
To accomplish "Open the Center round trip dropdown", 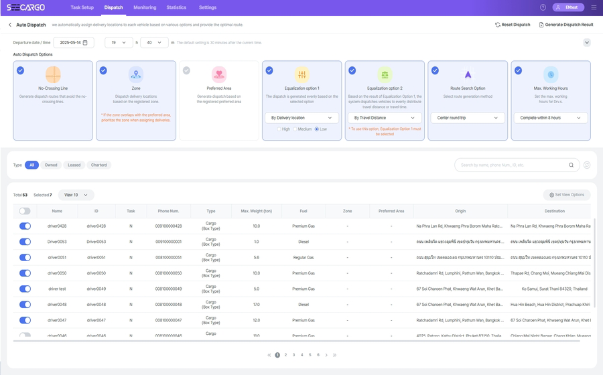I will pos(468,118).
